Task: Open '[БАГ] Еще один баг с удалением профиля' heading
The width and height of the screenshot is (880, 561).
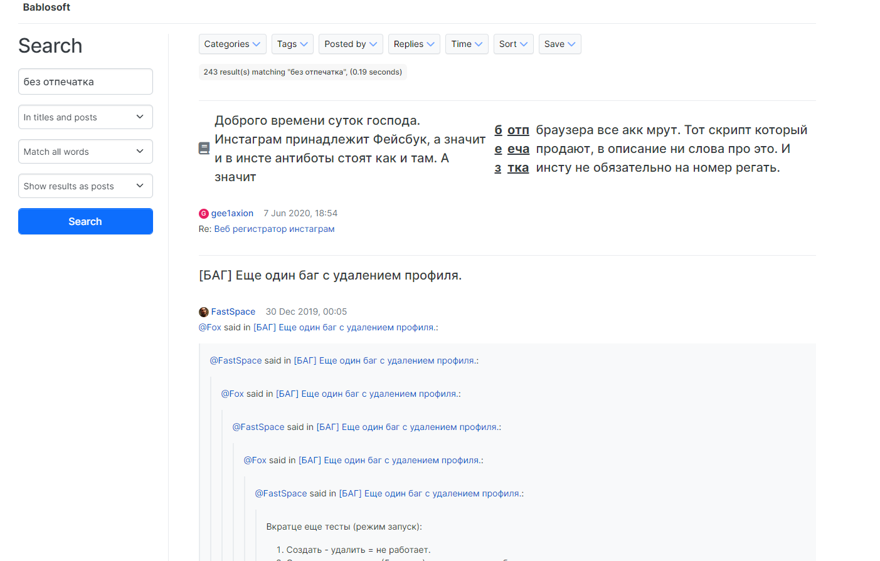Action: tap(330, 276)
